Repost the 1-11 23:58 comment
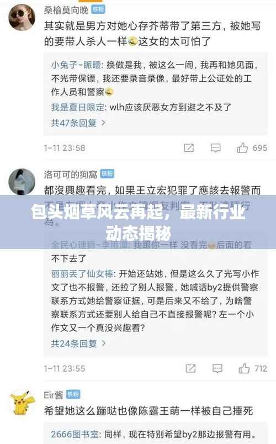The image size is (276, 444). pyautogui.click(x=189, y=148)
